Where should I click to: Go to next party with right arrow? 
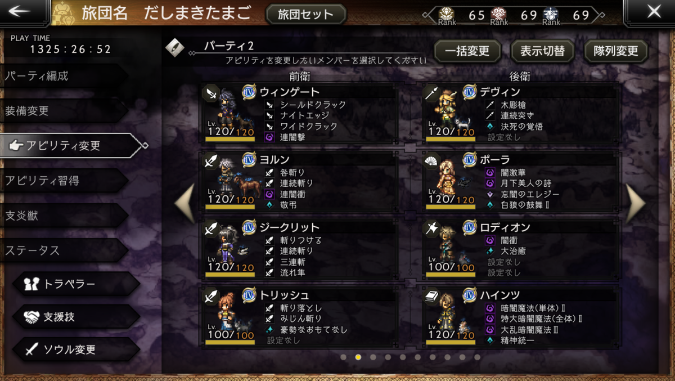click(636, 203)
